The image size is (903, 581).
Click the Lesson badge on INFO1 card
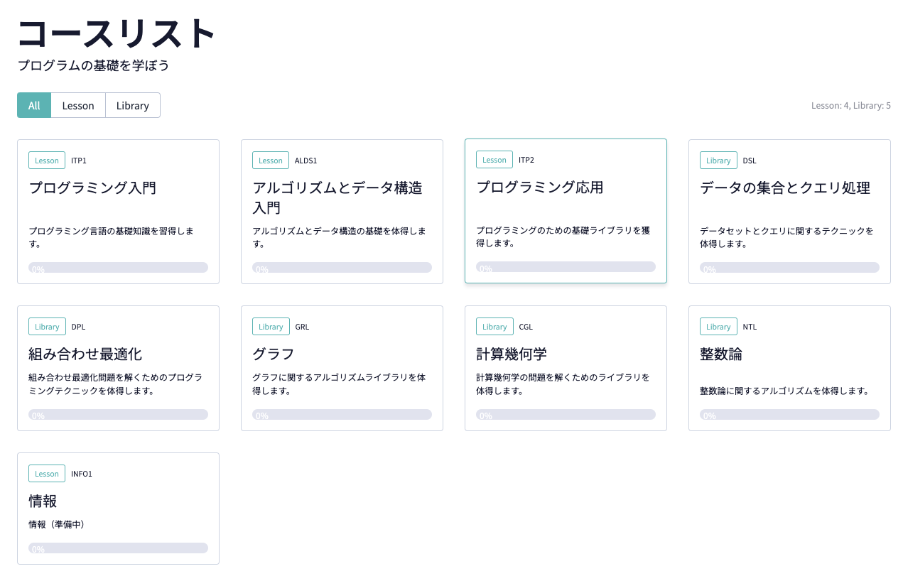click(x=47, y=474)
